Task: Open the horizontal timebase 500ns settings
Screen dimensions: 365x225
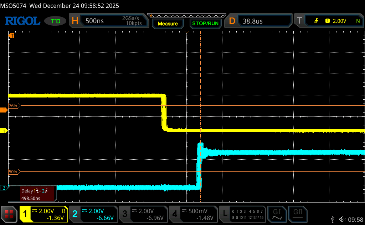Action: click(x=110, y=21)
